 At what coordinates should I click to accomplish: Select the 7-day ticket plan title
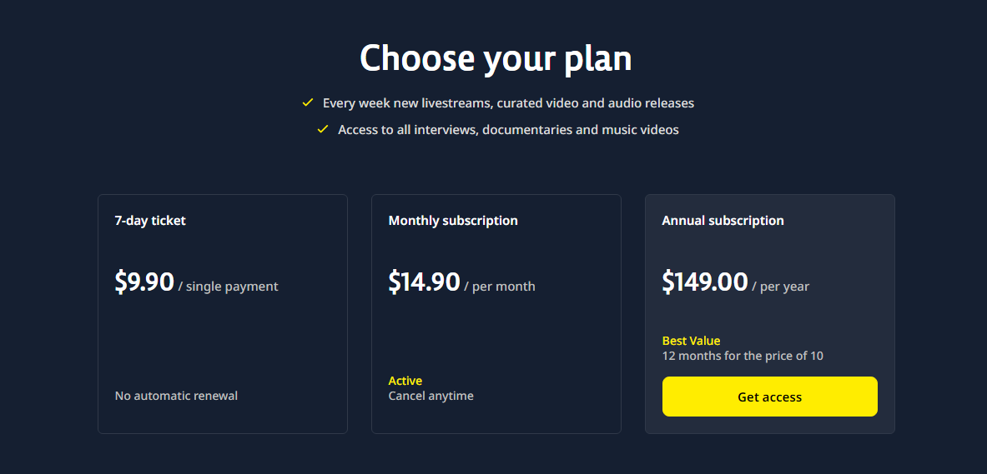(x=150, y=221)
